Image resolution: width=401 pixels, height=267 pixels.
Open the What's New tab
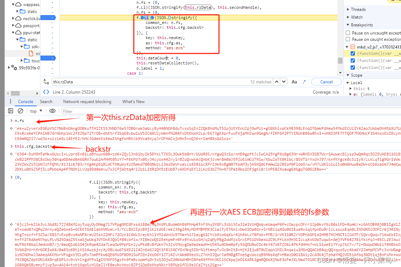[133, 102]
